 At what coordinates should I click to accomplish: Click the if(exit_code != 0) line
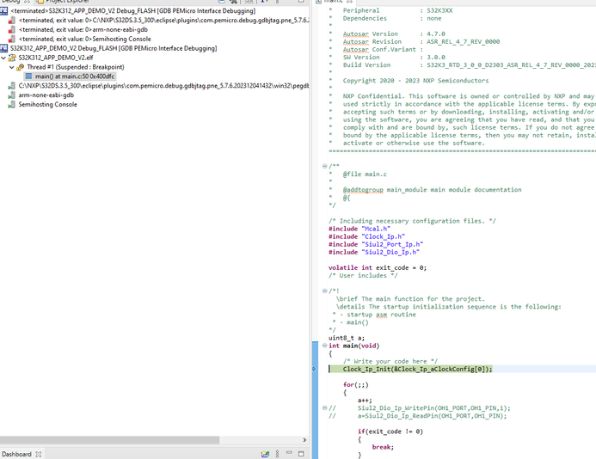(x=390, y=431)
